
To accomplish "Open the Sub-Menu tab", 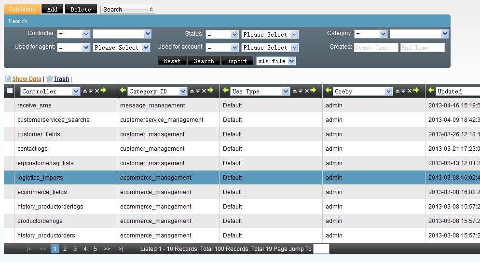I will pos(22,9).
